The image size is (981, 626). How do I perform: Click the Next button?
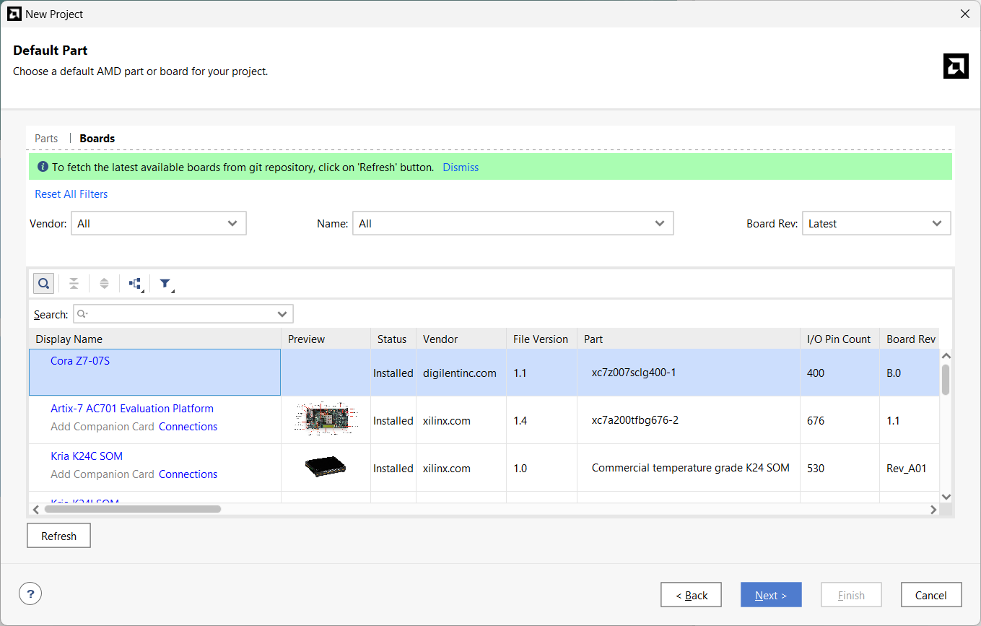(x=771, y=595)
